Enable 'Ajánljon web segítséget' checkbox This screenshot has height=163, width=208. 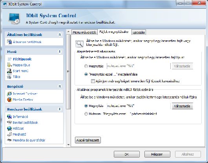pos(93,81)
